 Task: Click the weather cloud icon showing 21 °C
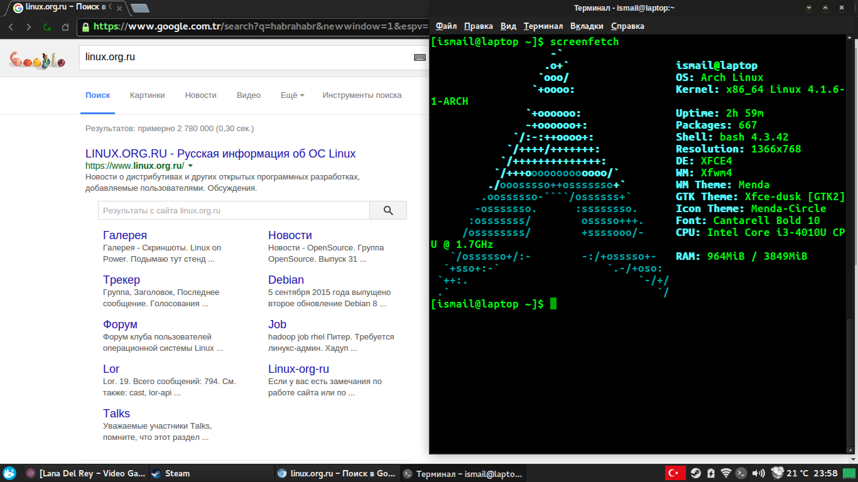tap(777, 473)
